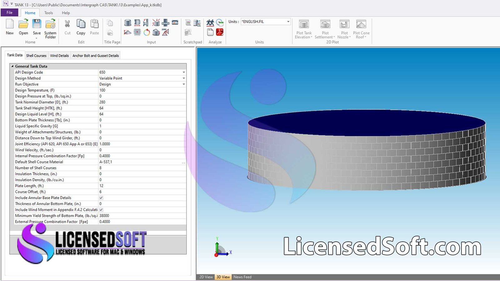
Task: Select the gray cylinder tank input icon
Action: 127,23
